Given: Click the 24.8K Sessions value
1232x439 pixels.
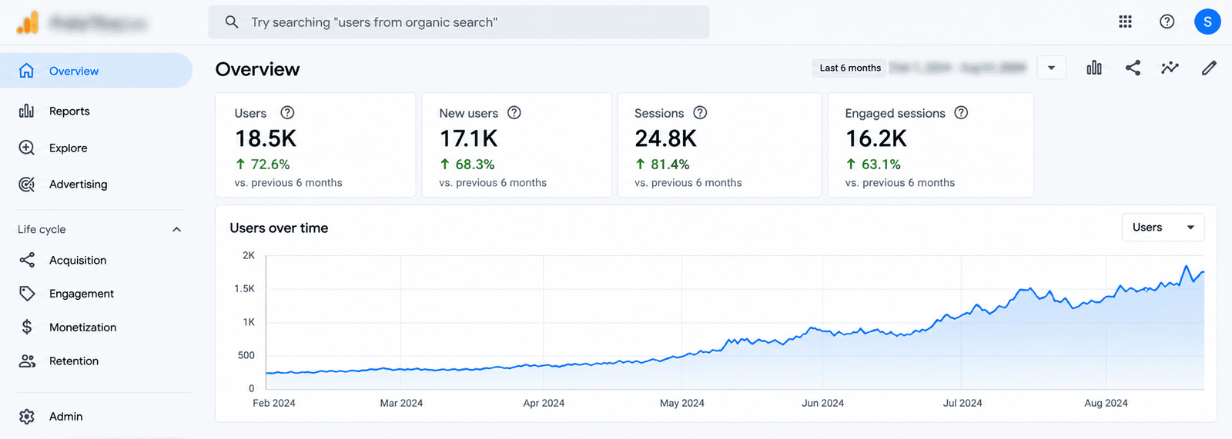Looking at the screenshot, I should pos(665,138).
